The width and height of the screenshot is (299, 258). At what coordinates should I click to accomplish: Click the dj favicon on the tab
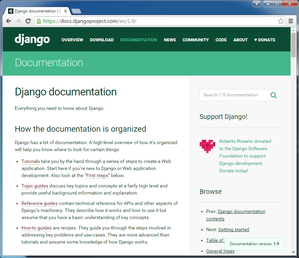[x=11, y=11]
